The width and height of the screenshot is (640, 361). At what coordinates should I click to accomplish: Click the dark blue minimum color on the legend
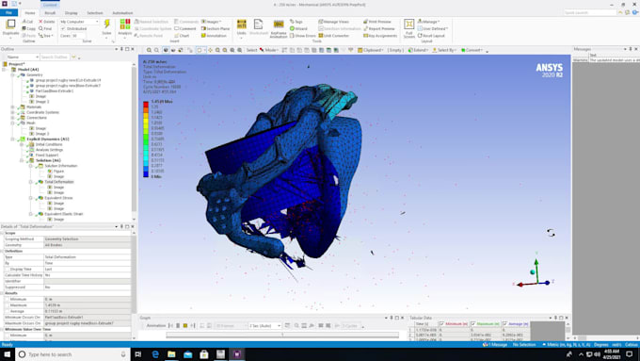[x=146, y=173]
